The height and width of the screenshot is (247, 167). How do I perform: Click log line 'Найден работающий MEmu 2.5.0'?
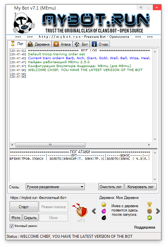(x=59, y=62)
